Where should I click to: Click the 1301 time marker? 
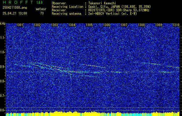coord(20,25)
